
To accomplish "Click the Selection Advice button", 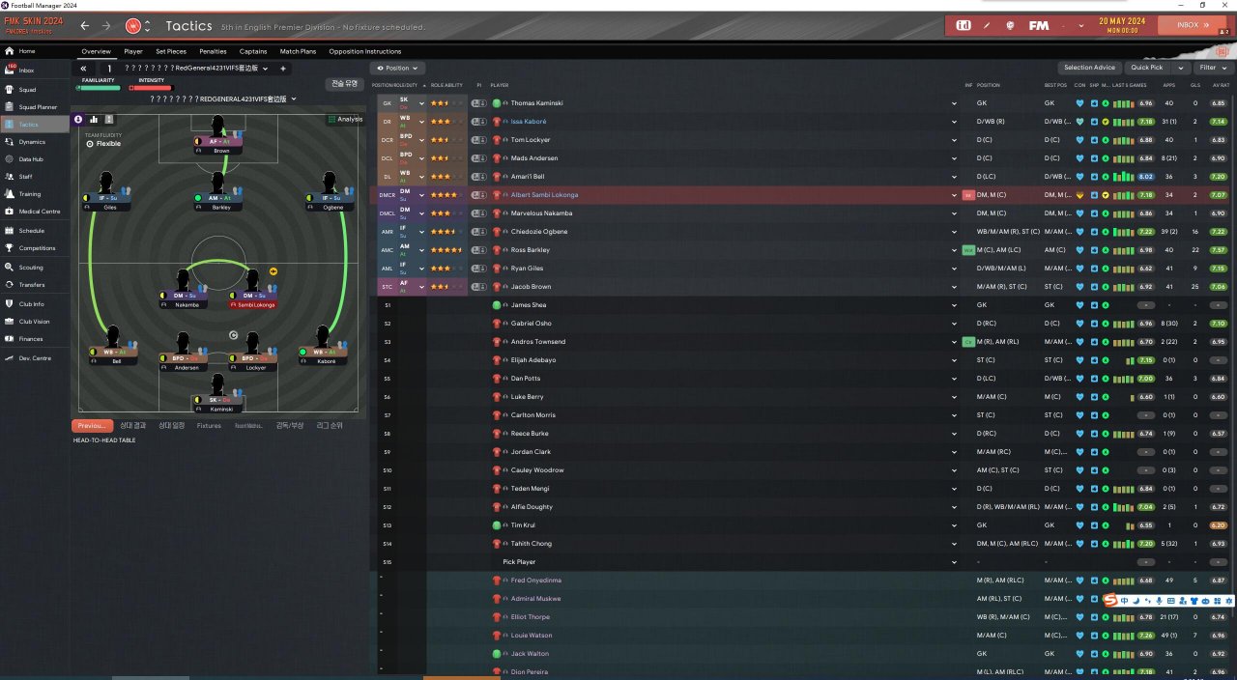I will pos(1089,68).
